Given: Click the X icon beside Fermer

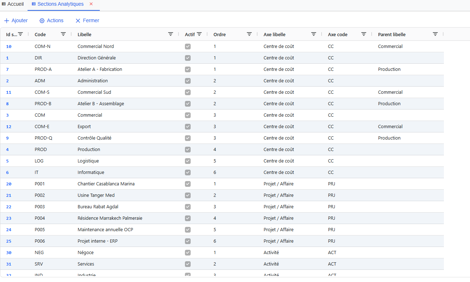Looking at the screenshot, I should click(78, 20).
